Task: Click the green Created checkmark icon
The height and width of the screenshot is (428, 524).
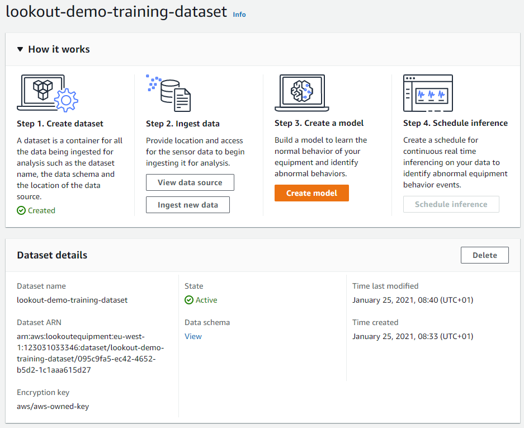Action: 21,210
